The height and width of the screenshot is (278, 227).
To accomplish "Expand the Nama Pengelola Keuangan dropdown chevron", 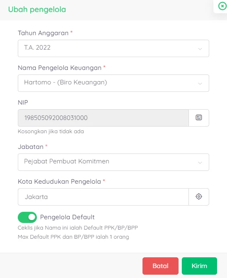I will point(200,84).
